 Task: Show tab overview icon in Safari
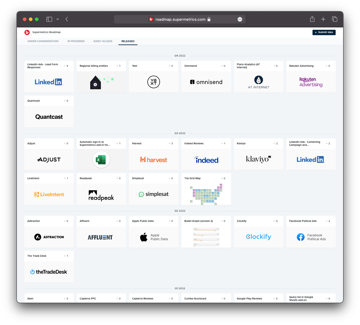coord(334,19)
